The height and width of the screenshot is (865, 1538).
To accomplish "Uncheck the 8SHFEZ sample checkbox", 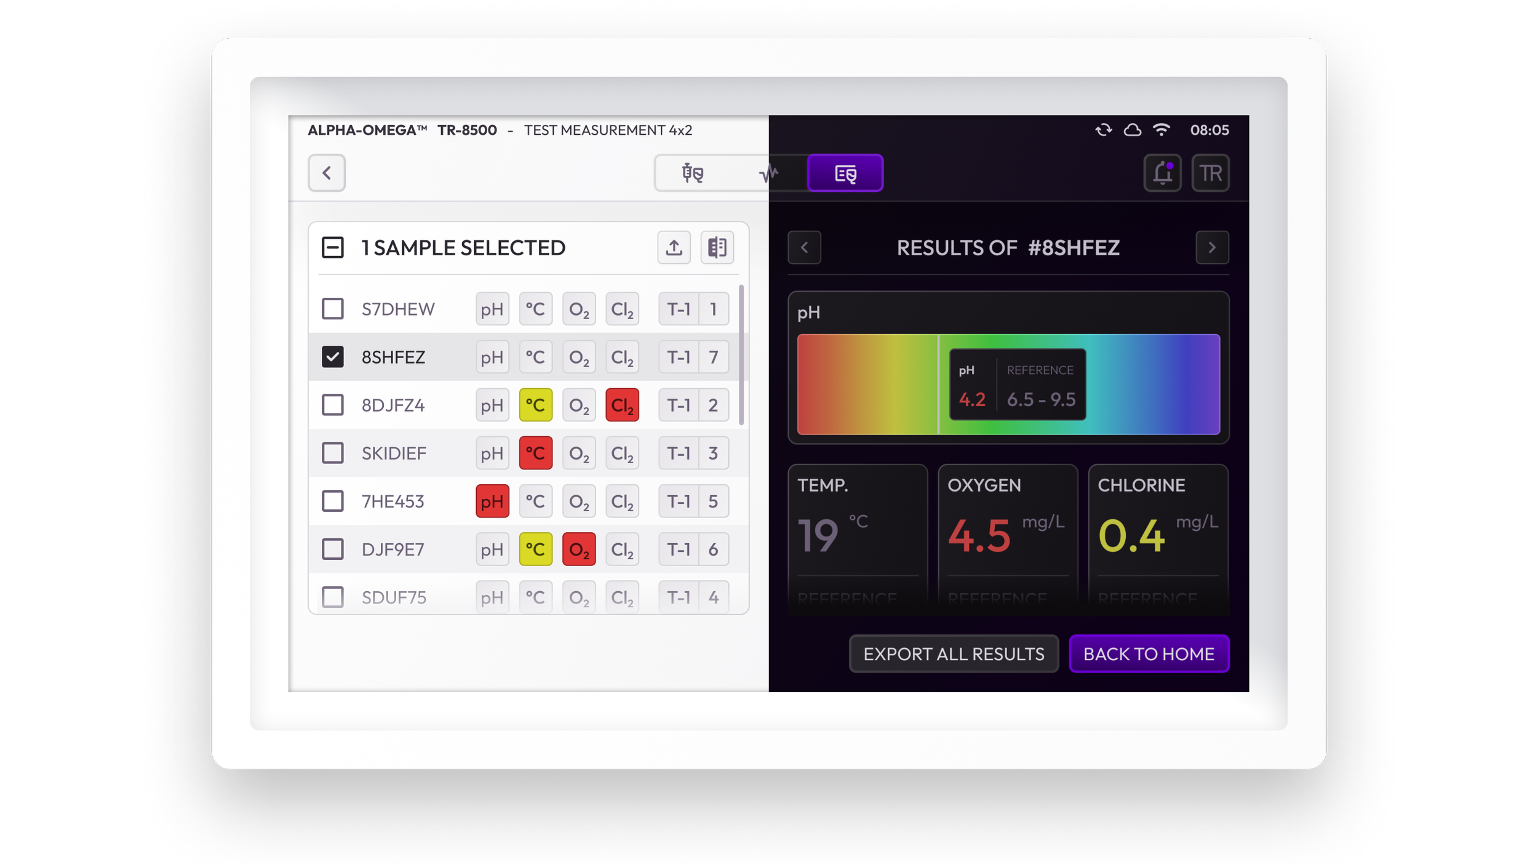I will tap(333, 356).
